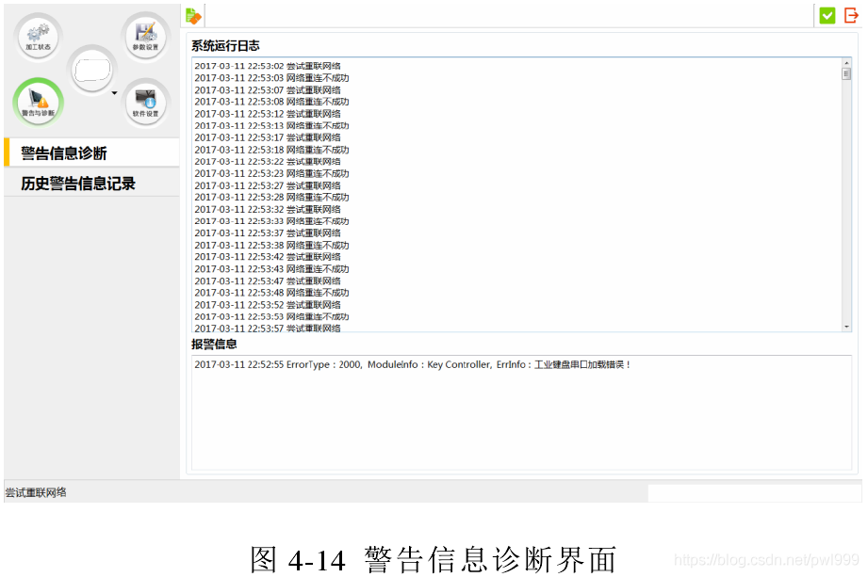
Task: Click the blank central circular navigation button
Action: pos(91,70)
